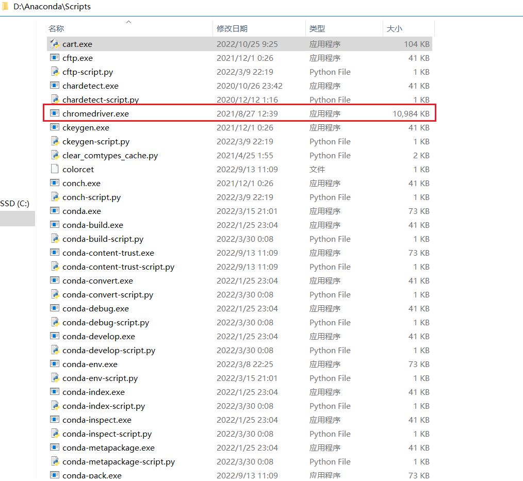Click Python File type of conda-debug-script.py
The width and height of the screenshot is (523, 481).
330,323
